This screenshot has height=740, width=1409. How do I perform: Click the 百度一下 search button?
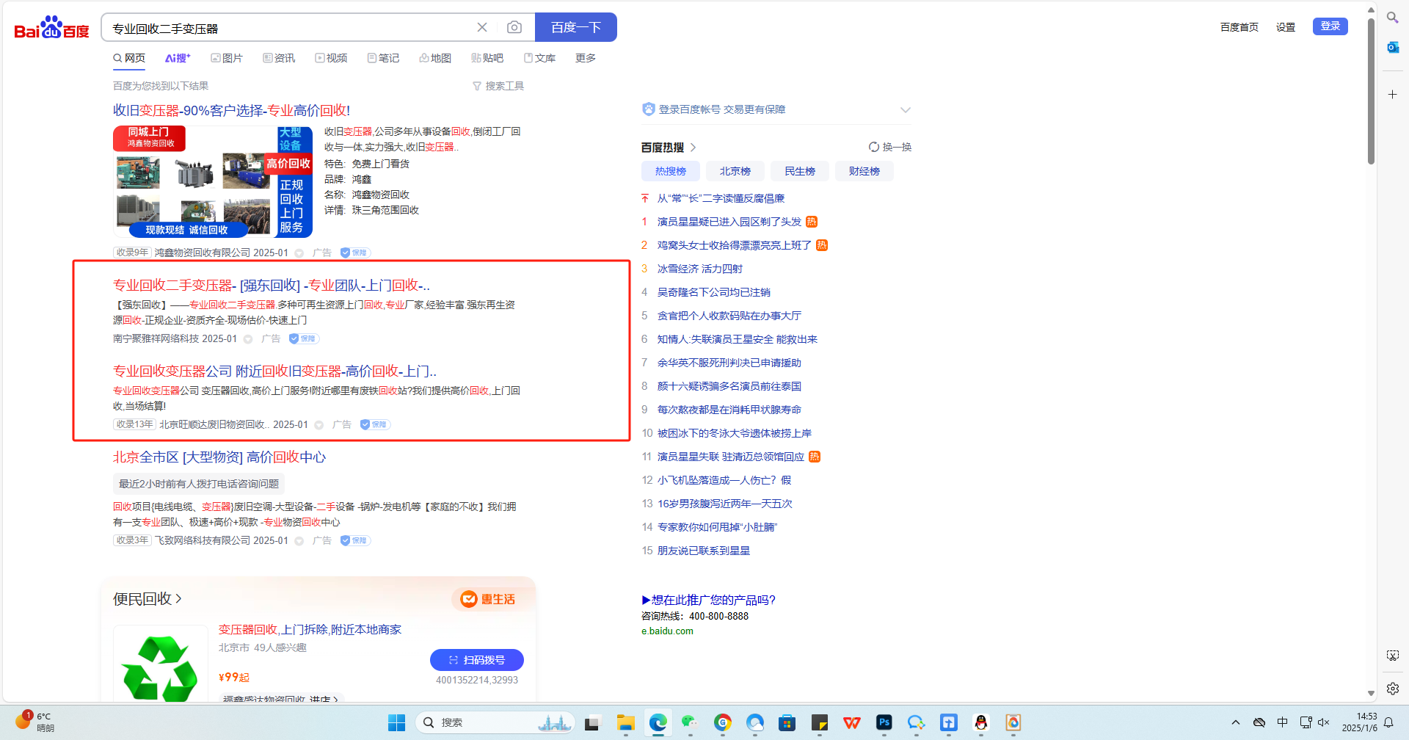575,27
